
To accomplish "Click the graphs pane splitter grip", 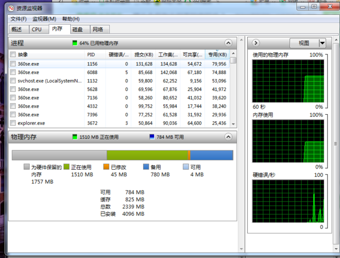I will (336, 144).
